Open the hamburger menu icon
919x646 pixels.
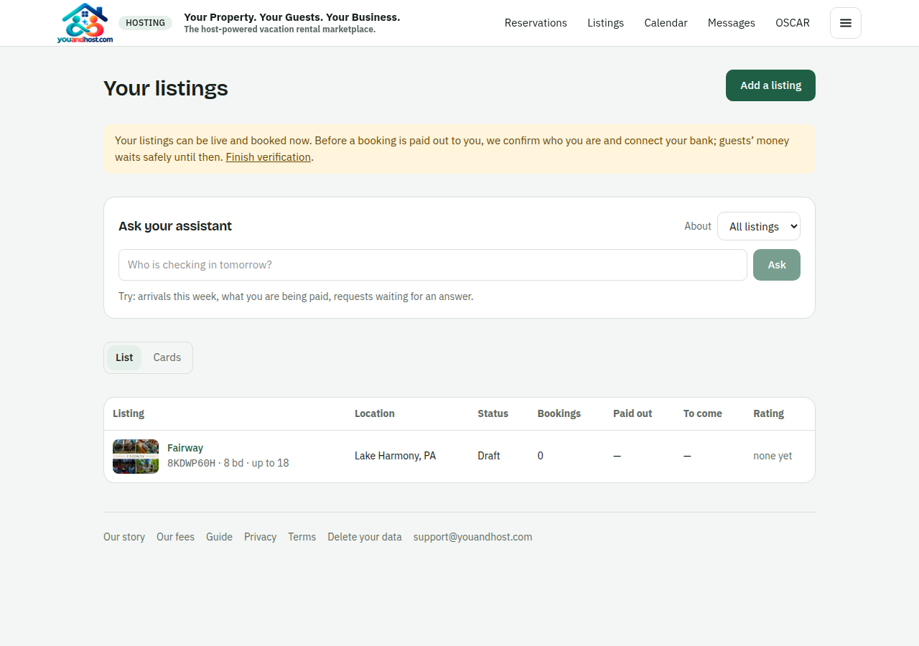[x=846, y=23]
